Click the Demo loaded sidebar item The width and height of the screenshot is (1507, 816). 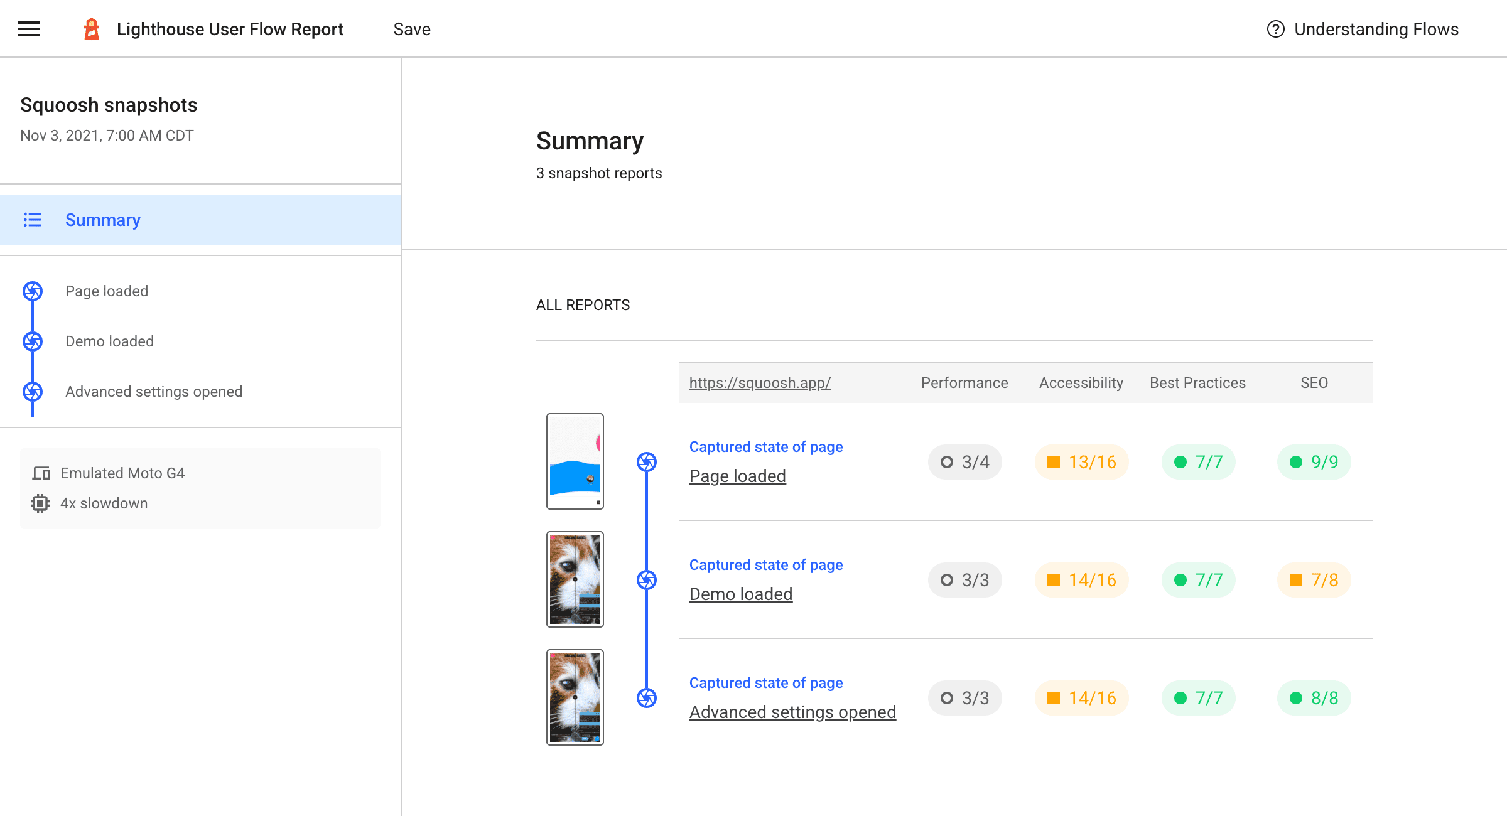coord(109,341)
